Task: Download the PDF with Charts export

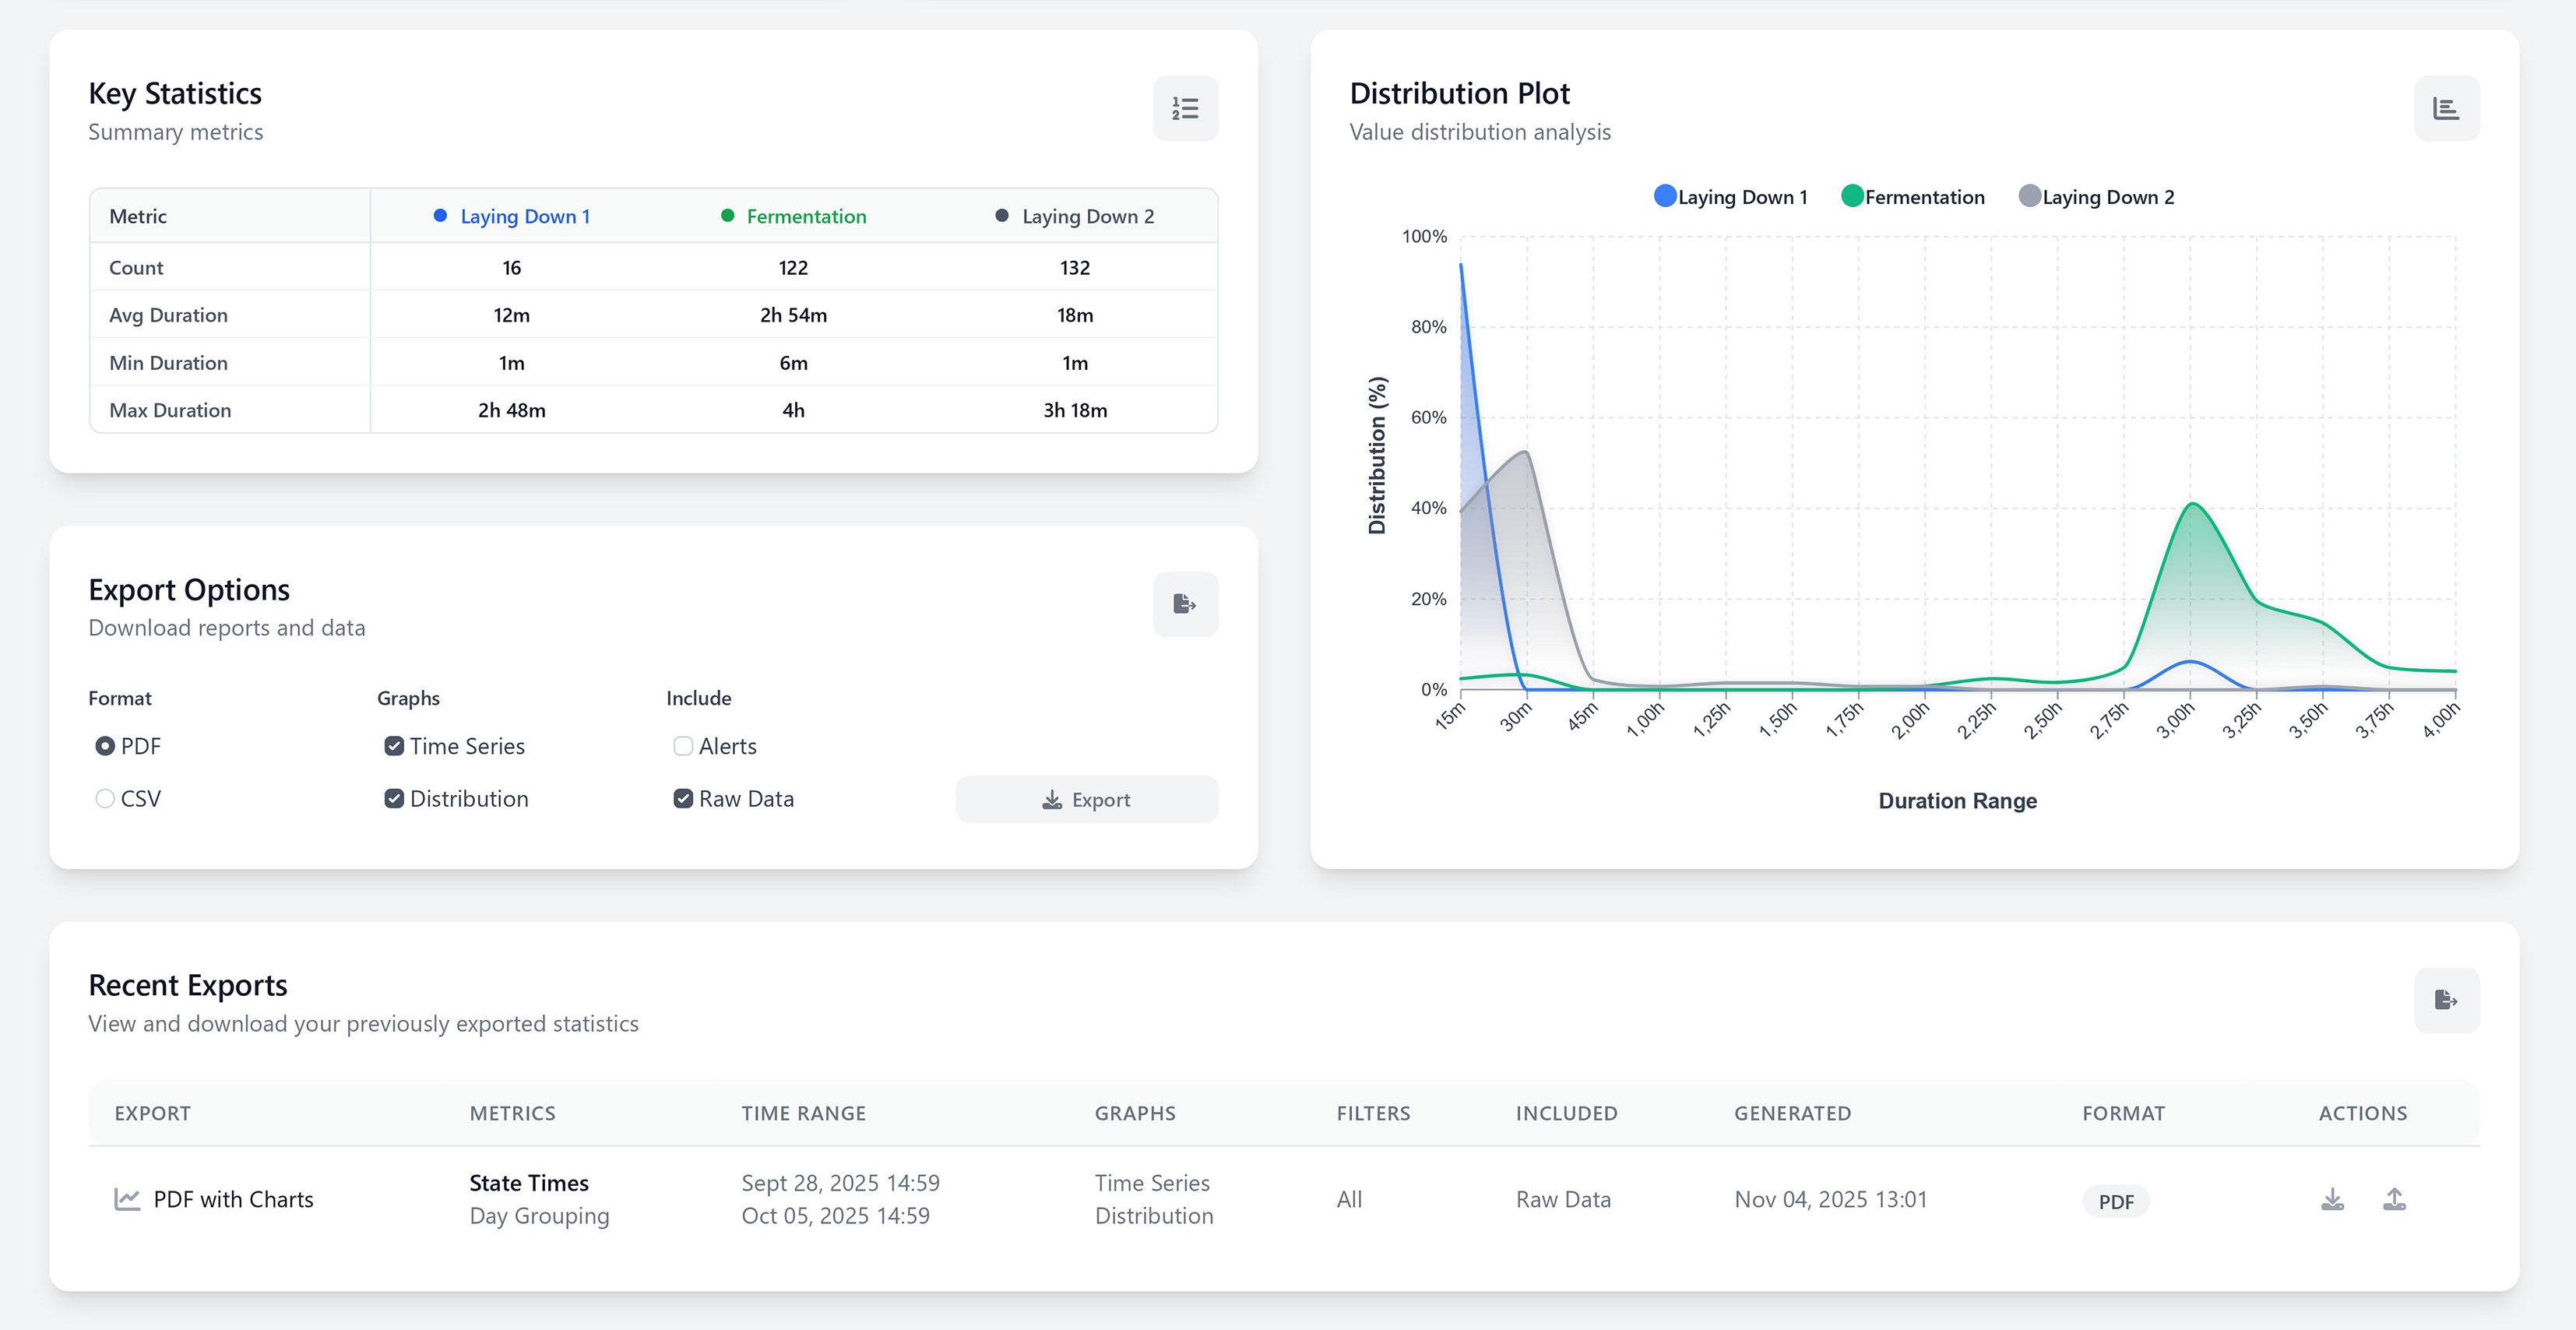Action: click(x=2332, y=1199)
